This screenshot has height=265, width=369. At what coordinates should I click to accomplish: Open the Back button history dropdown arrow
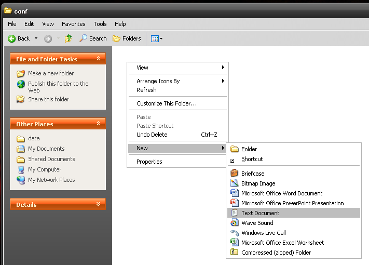pyautogui.click(x=36, y=38)
